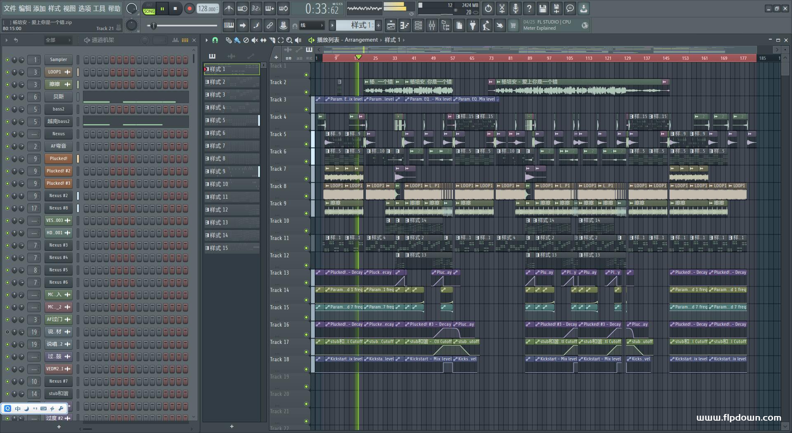Open the 添加 menu
The height and width of the screenshot is (433, 792).
40,8
